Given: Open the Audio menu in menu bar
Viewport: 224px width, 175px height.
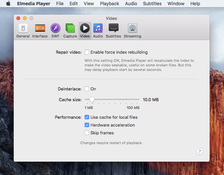Looking at the screenshot, I should coord(131,4).
